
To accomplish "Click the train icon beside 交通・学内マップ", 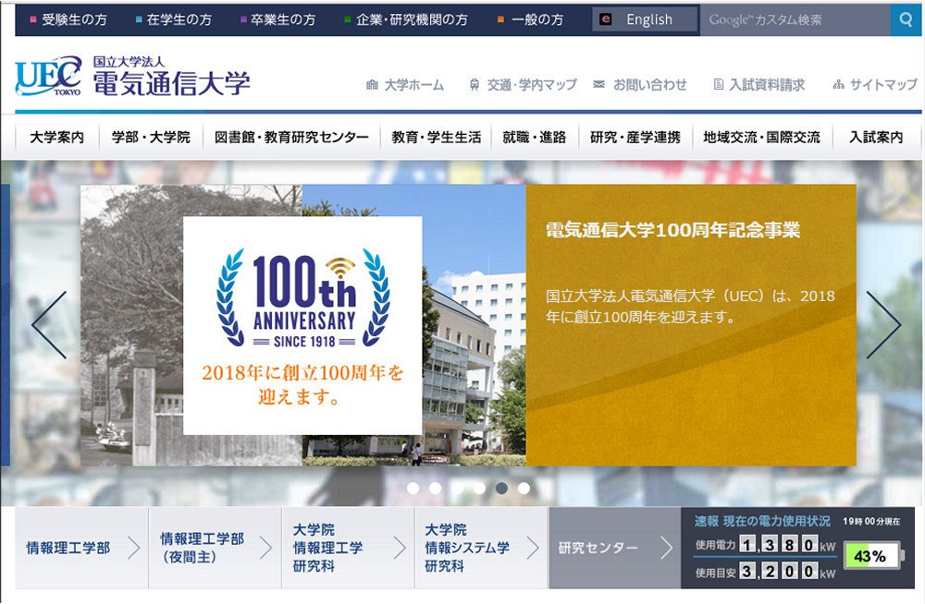I will click(475, 84).
